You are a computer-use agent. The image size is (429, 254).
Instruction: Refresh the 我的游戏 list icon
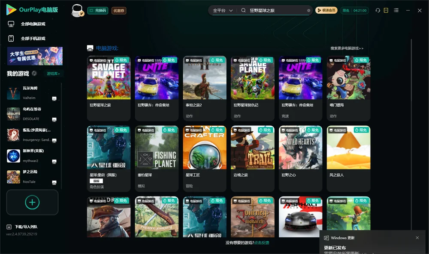(34, 73)
